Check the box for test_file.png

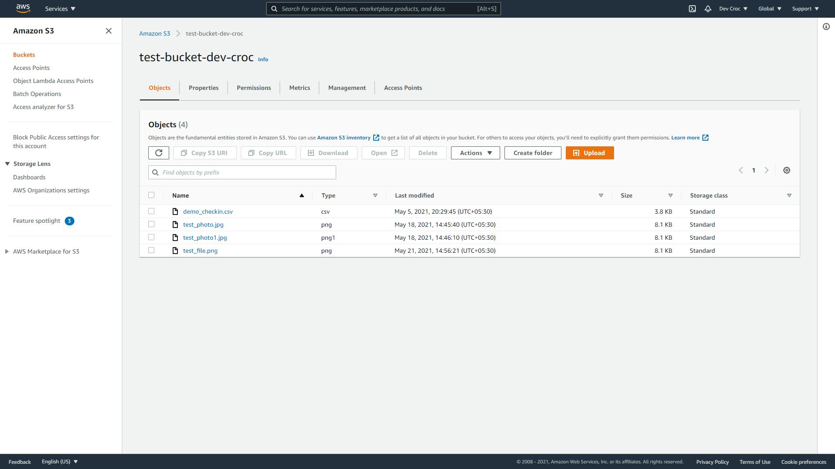coord(151,250)
